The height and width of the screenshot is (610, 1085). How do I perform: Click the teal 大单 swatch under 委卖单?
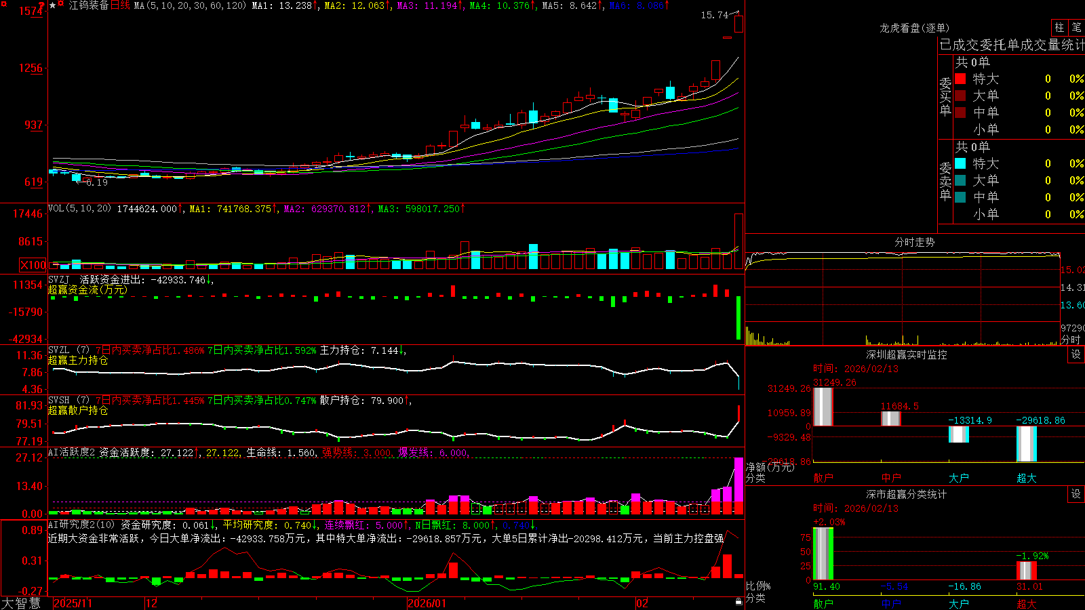pos(960,180)
